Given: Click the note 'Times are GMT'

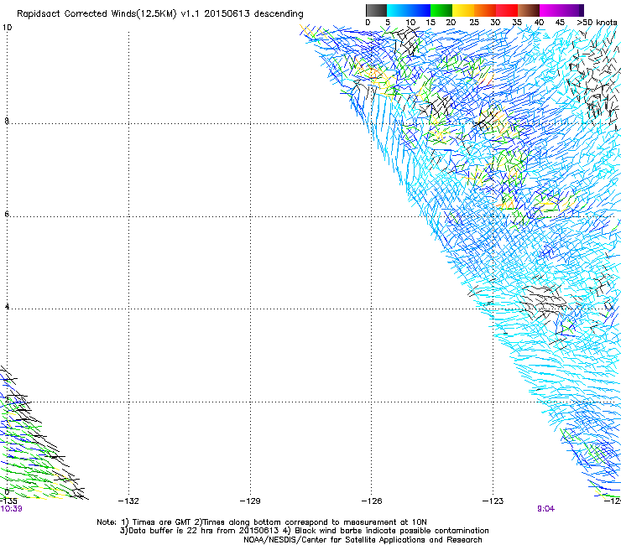Looking at the screenshot, I should (x=162, y=522).
